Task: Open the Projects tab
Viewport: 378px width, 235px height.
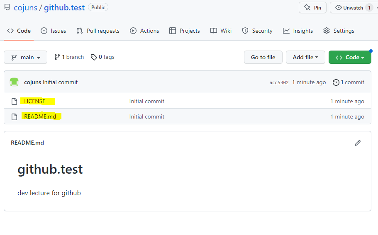Action: pos(184,31)
